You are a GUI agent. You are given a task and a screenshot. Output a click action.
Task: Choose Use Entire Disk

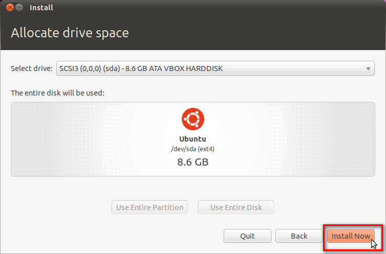(236, 207)
